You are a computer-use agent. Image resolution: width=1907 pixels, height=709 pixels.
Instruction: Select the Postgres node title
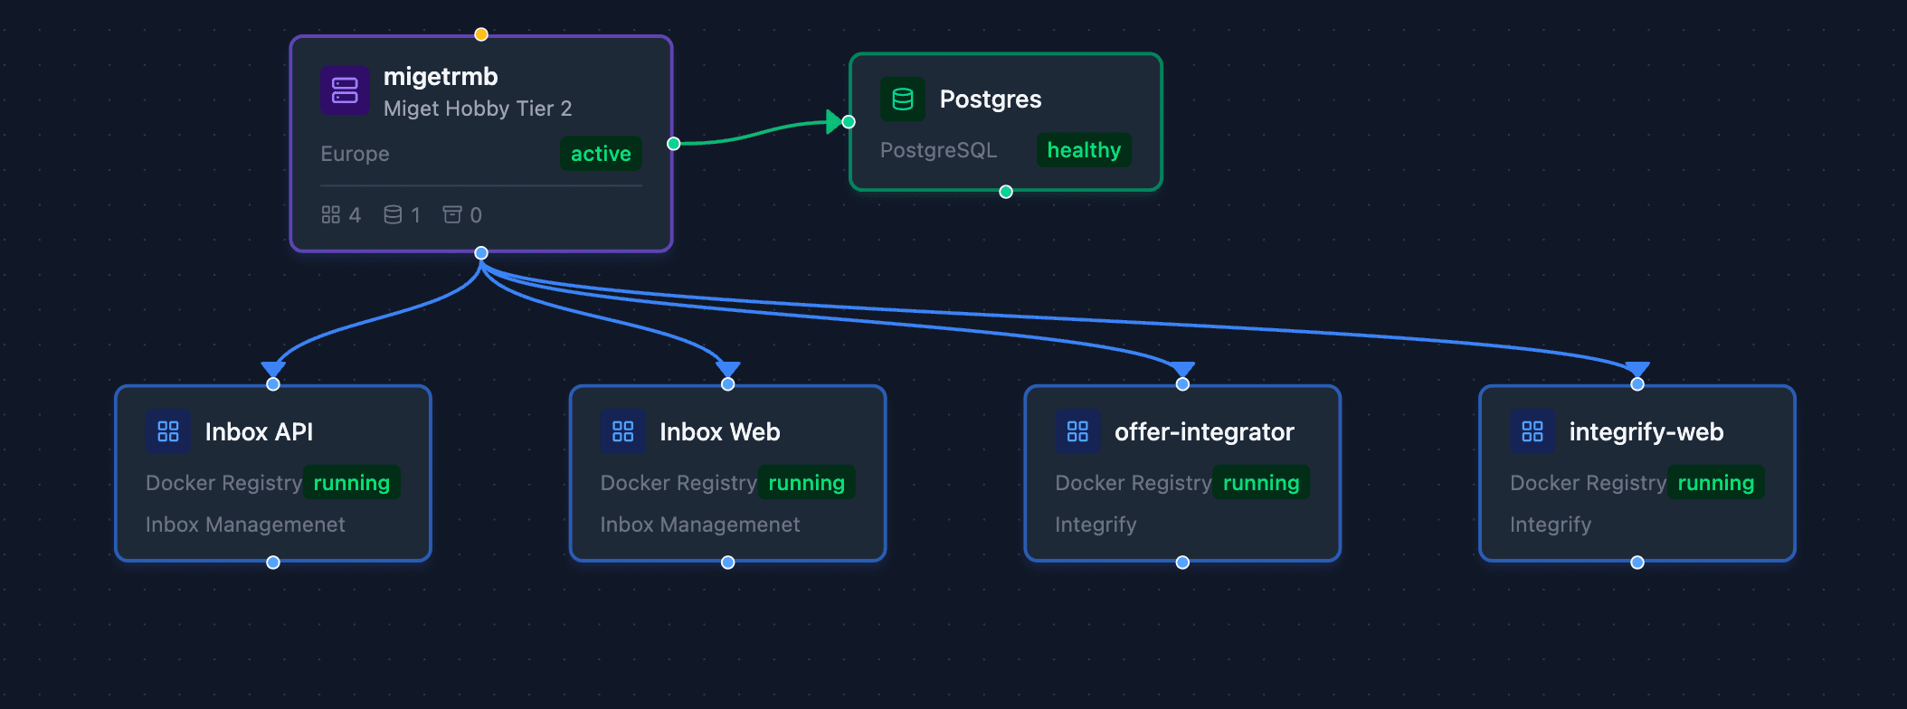point(991,99)
